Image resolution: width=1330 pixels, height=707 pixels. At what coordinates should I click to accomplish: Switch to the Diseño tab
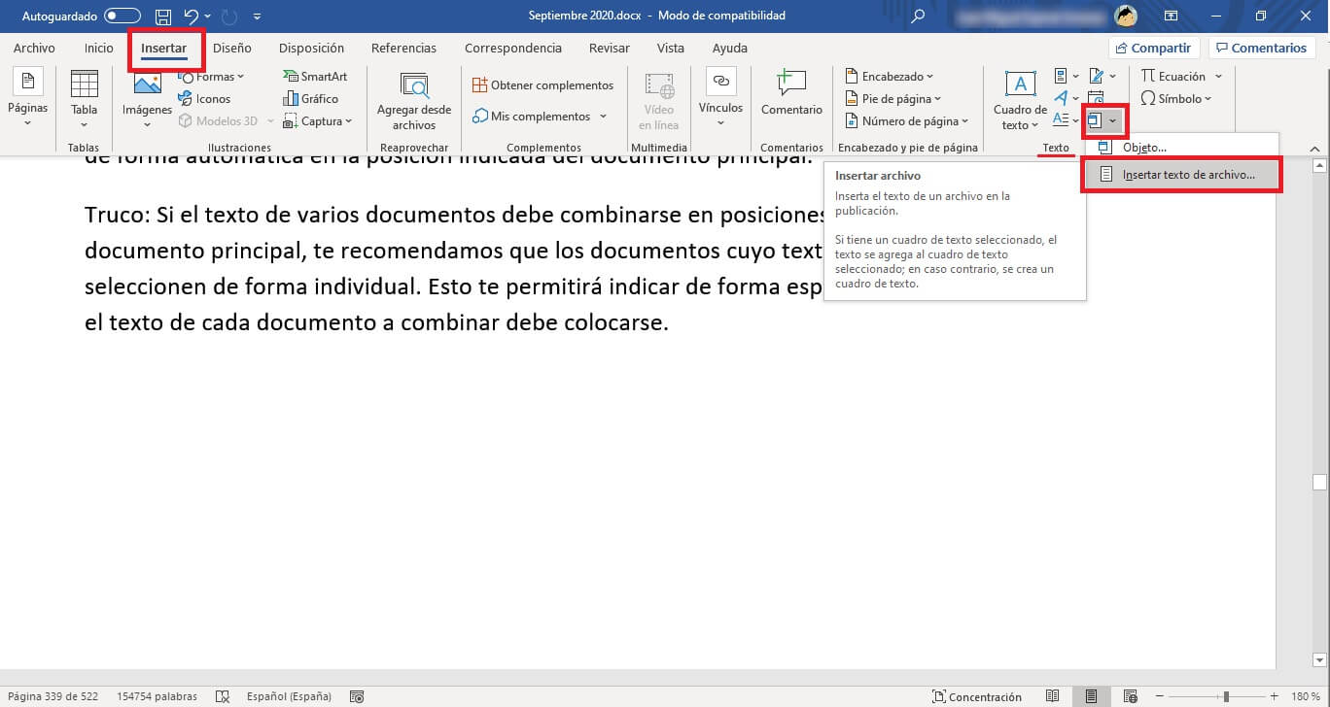click(231, 48)
